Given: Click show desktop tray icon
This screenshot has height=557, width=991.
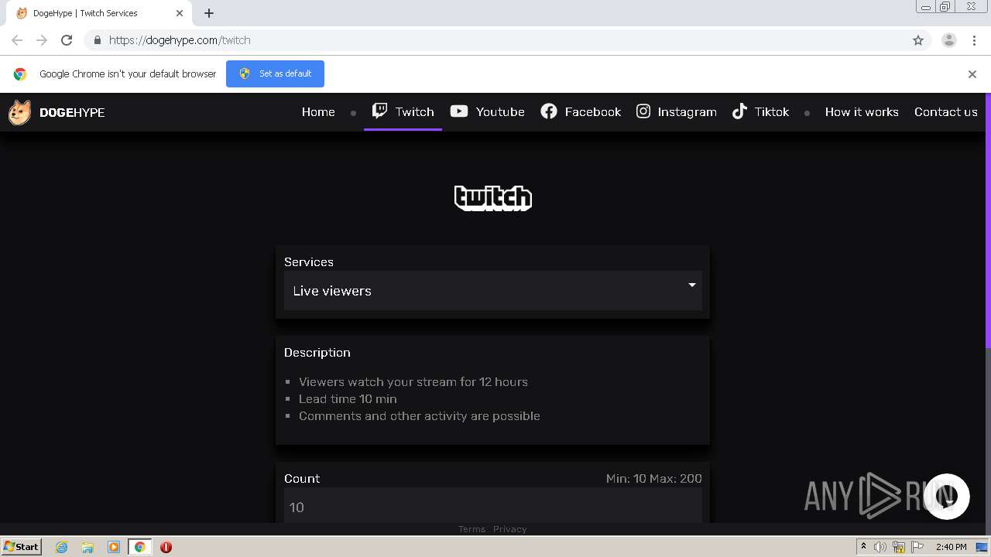Looking at the screenshot, I should (982, 547).
